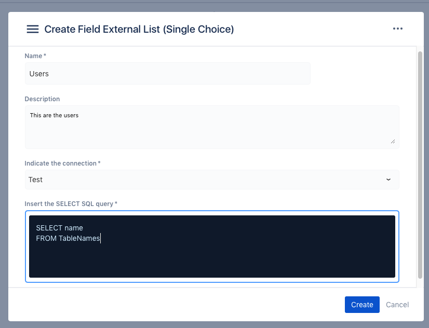Click the Description box resize handle

(x=393, y=141)
